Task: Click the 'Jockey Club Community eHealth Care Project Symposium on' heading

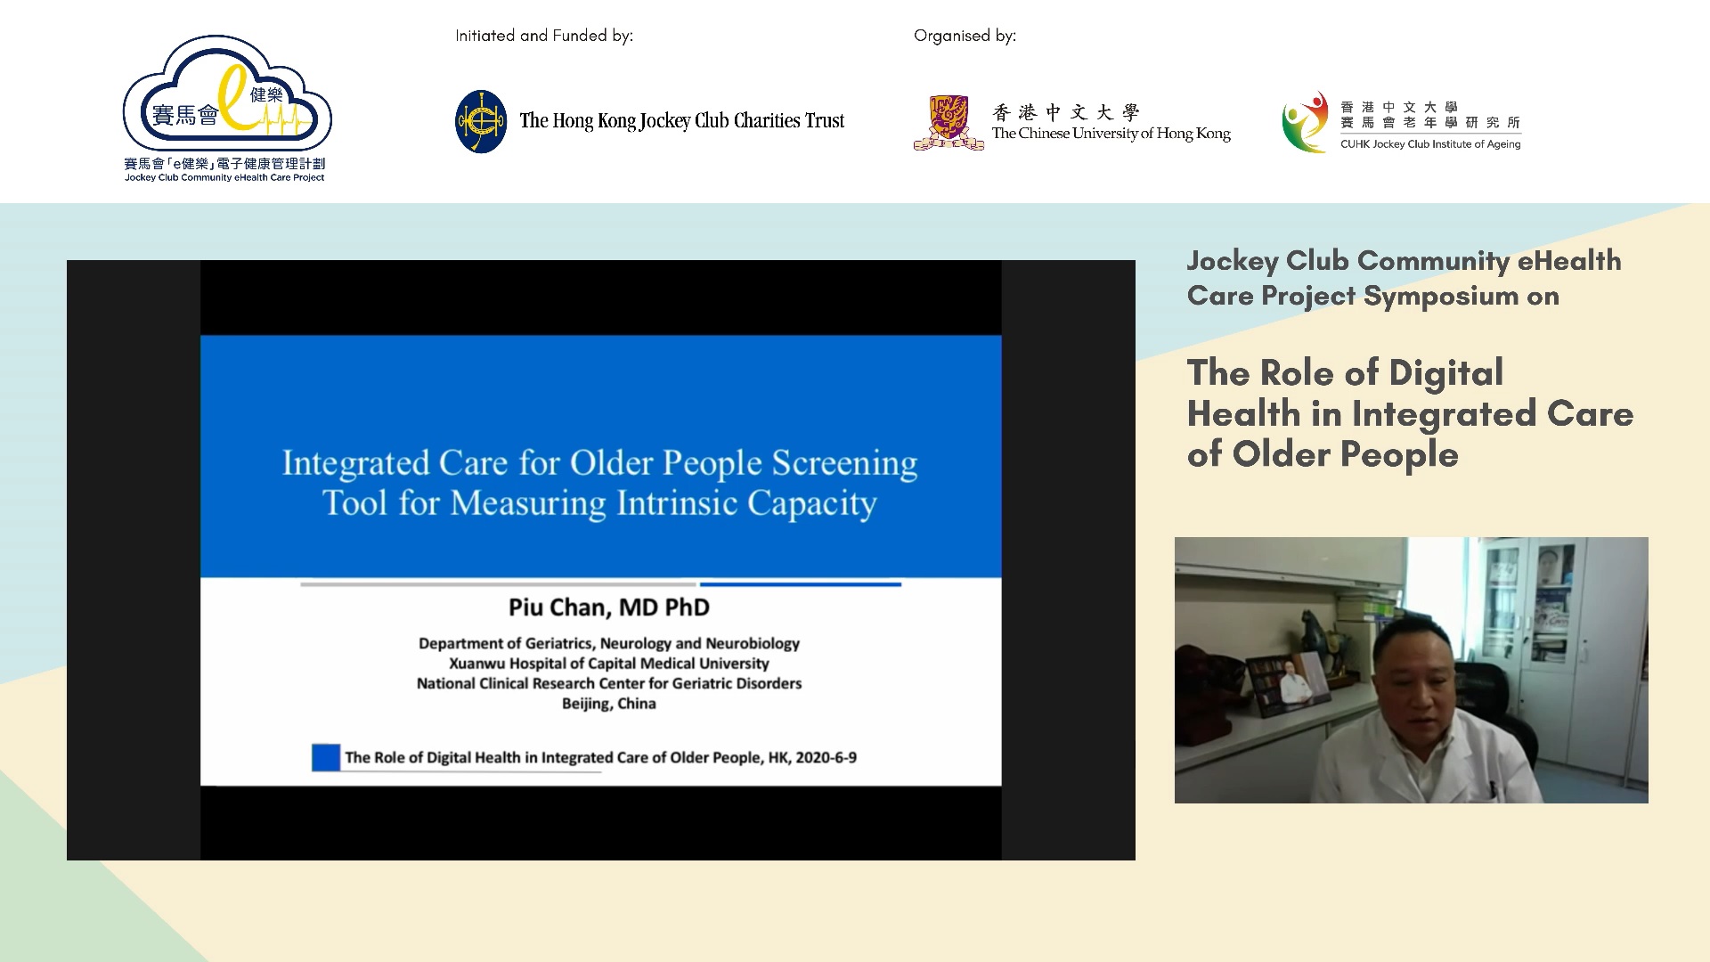Action: [x=1404, y=278]
